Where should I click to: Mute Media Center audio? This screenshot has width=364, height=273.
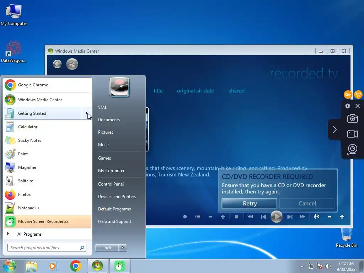click(x=316, y=217)
